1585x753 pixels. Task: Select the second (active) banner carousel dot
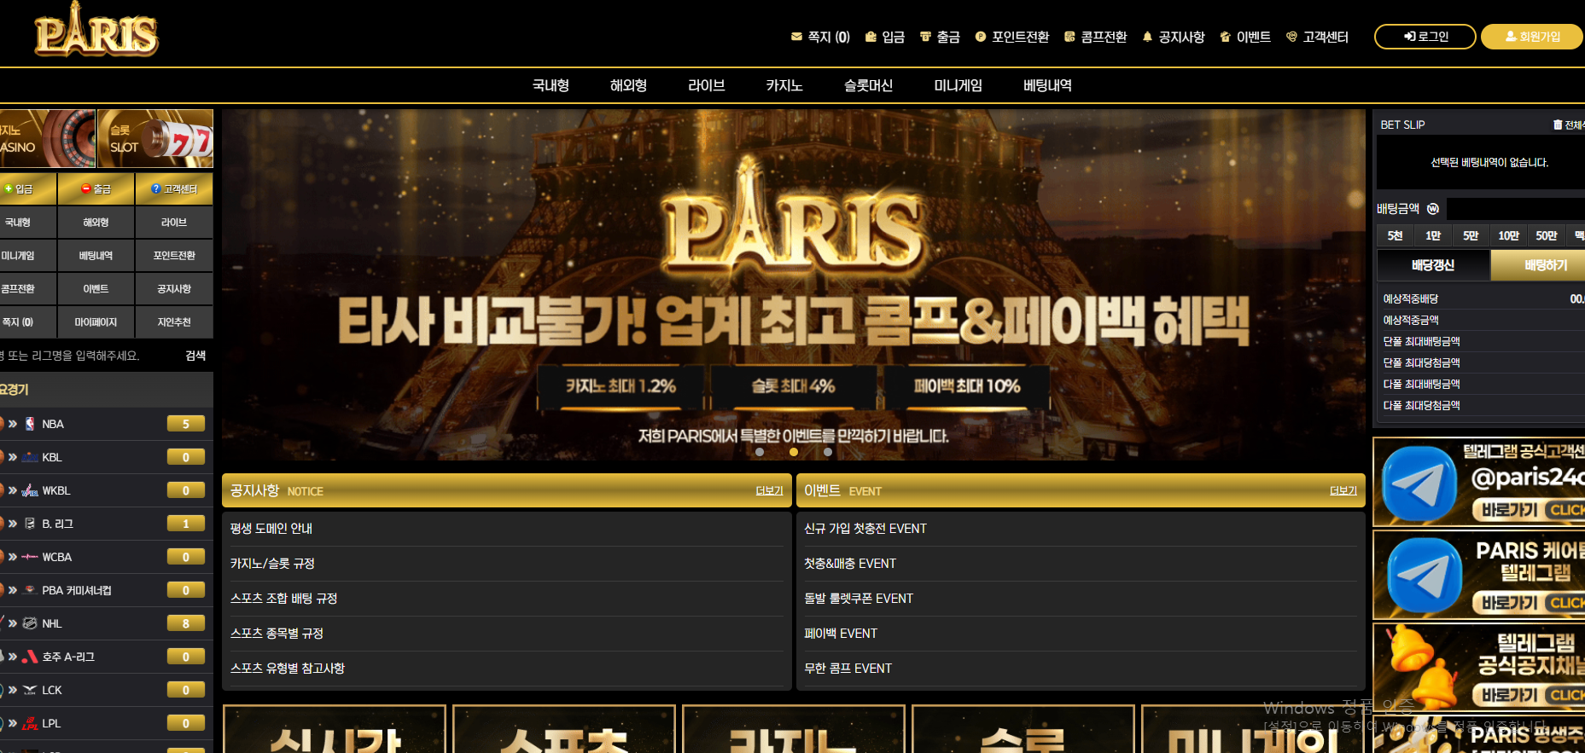coord(794,452)
